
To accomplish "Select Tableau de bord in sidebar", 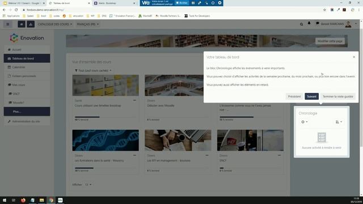I will (27, 58).
